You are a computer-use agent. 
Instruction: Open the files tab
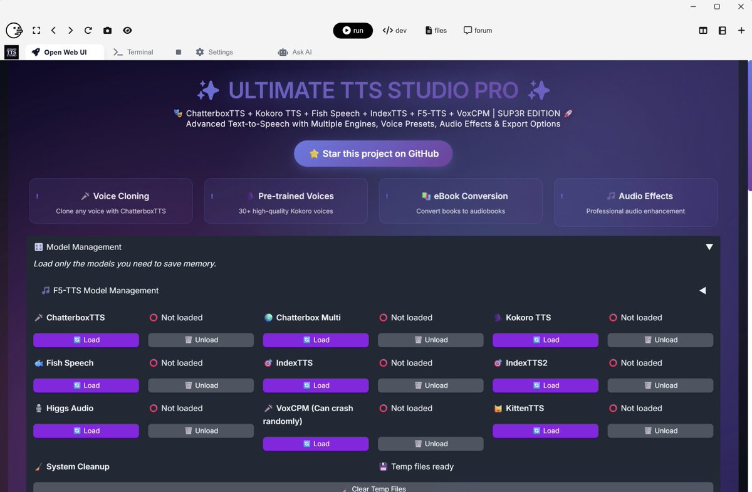coord(436,30)
